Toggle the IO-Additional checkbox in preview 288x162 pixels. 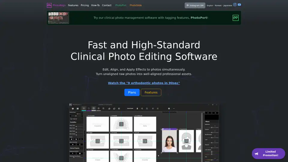[x=135, y=116]
